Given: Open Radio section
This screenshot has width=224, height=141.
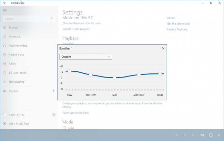Looking at the screenshot, I should pyautogui.click(x=12, y=63).
